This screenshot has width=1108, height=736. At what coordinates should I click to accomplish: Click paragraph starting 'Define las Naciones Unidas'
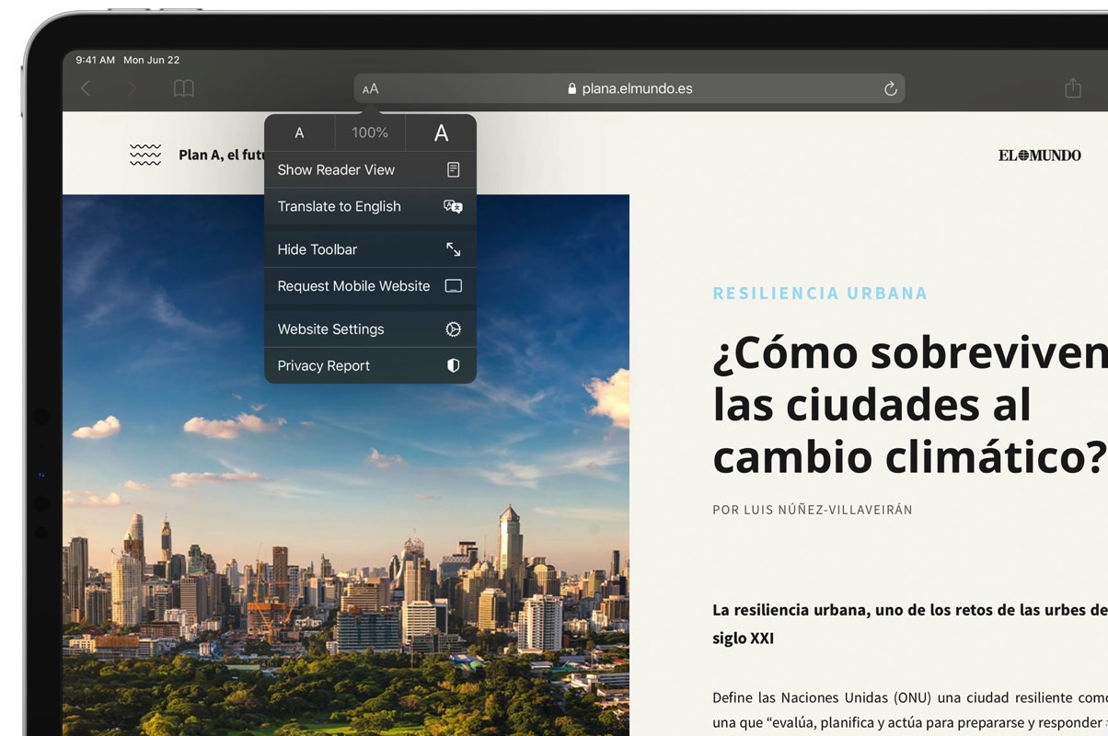(910, 710)
